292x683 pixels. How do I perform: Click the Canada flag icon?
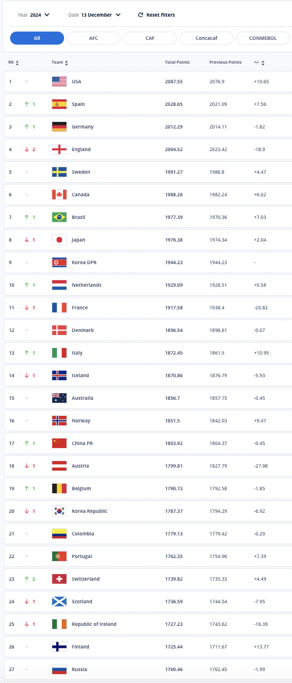tap(59, 195)
